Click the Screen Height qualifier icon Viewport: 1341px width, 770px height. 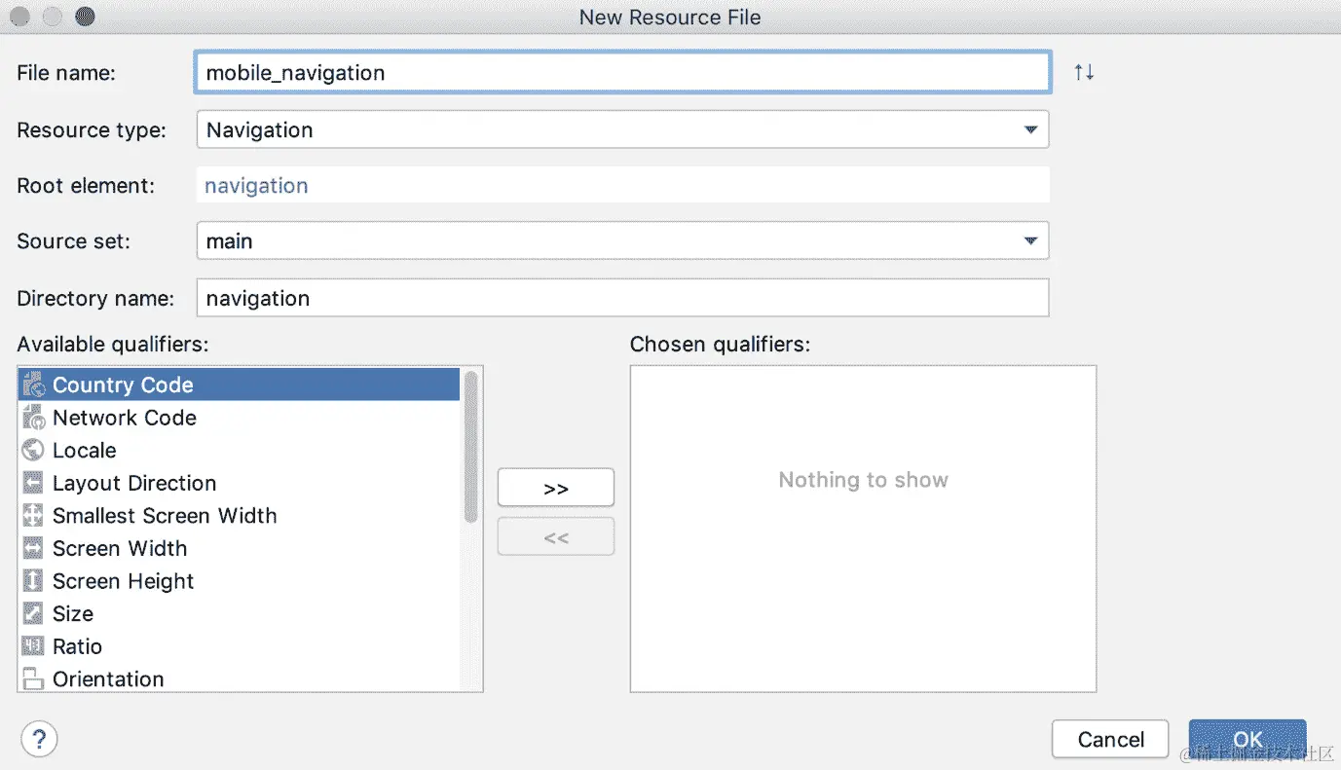point(32,580)
